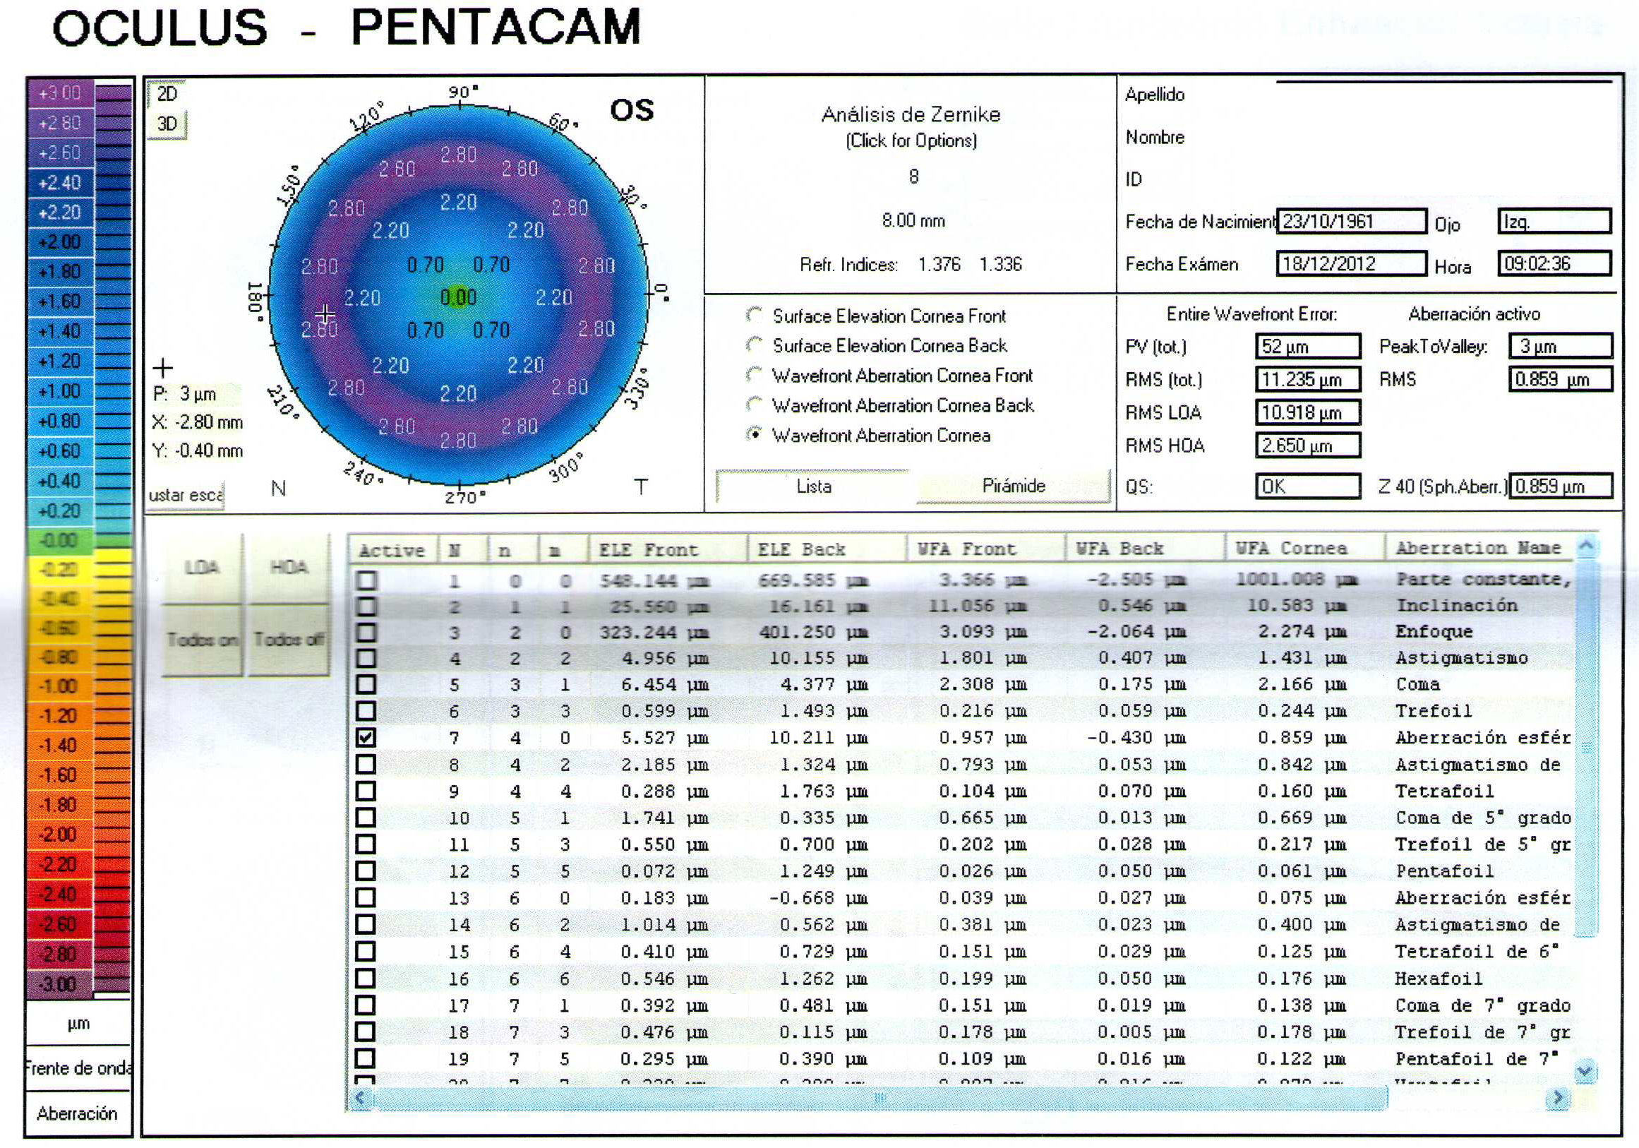This screenshot has width=1639, height=1148.
Task: Click the Hora time field
Action: coord(1554,263)
